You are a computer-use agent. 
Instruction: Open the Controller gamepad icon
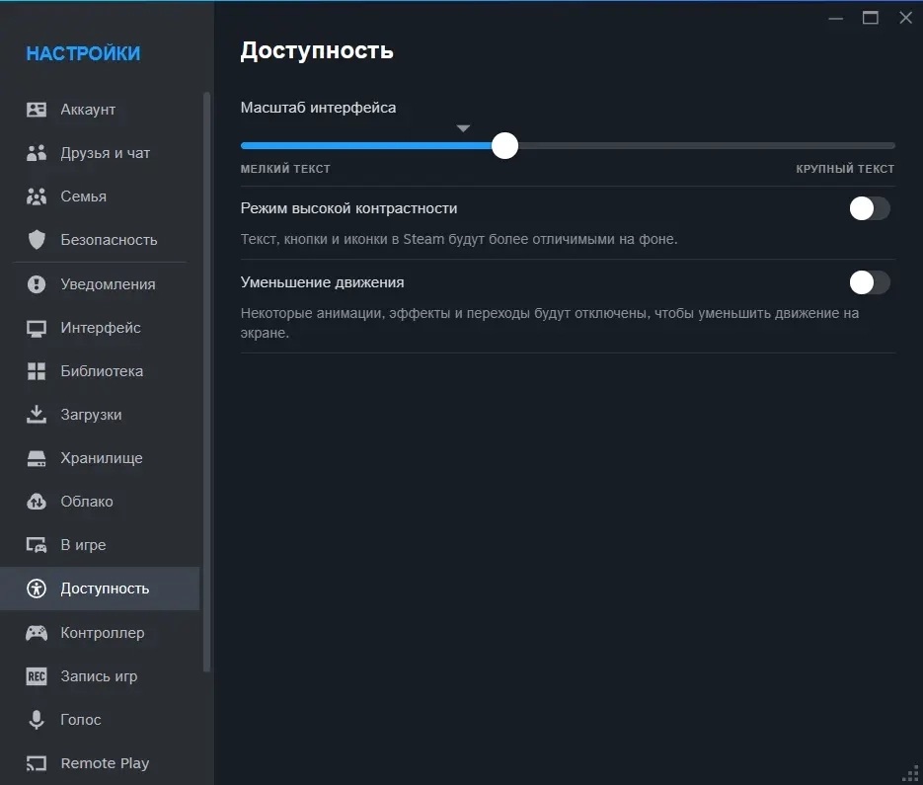[x=37, y=633]
